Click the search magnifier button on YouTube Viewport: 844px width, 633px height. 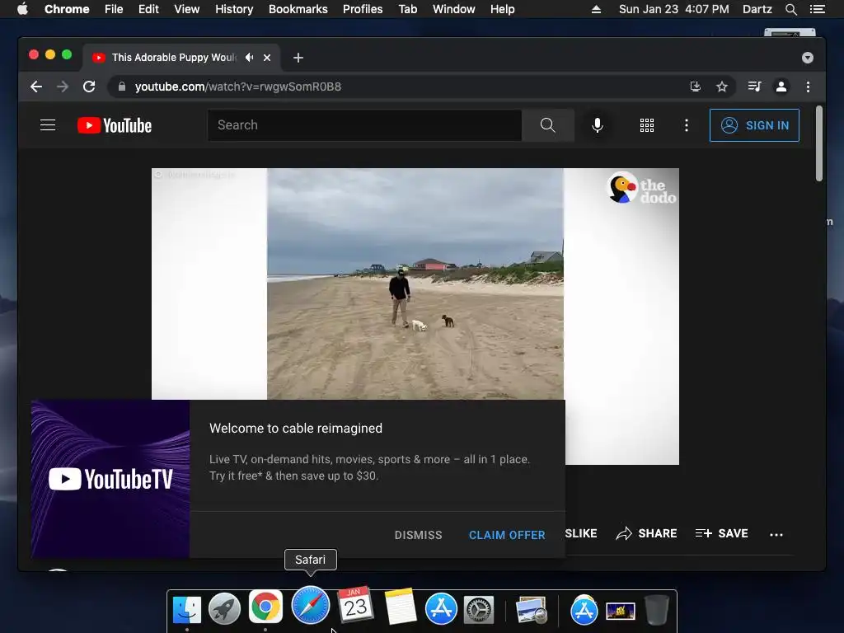tap(548, 125)
